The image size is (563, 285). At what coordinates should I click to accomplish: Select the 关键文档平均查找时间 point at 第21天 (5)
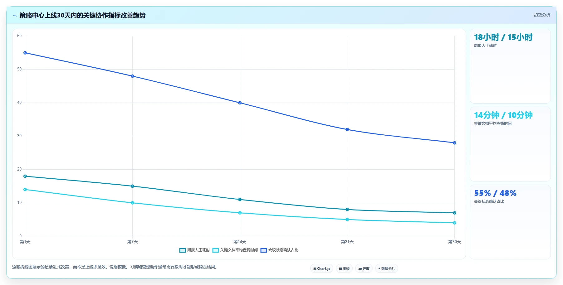pos(347,220)
